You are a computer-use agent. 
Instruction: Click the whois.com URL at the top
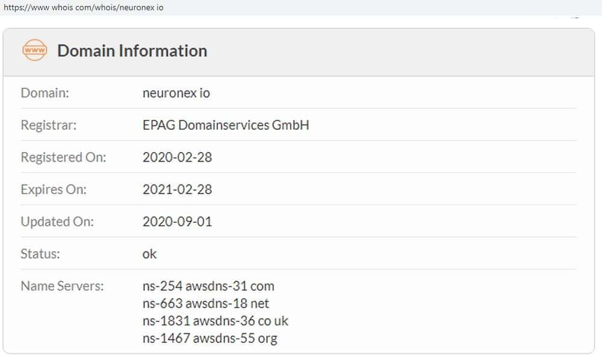[x=83, y=8]
